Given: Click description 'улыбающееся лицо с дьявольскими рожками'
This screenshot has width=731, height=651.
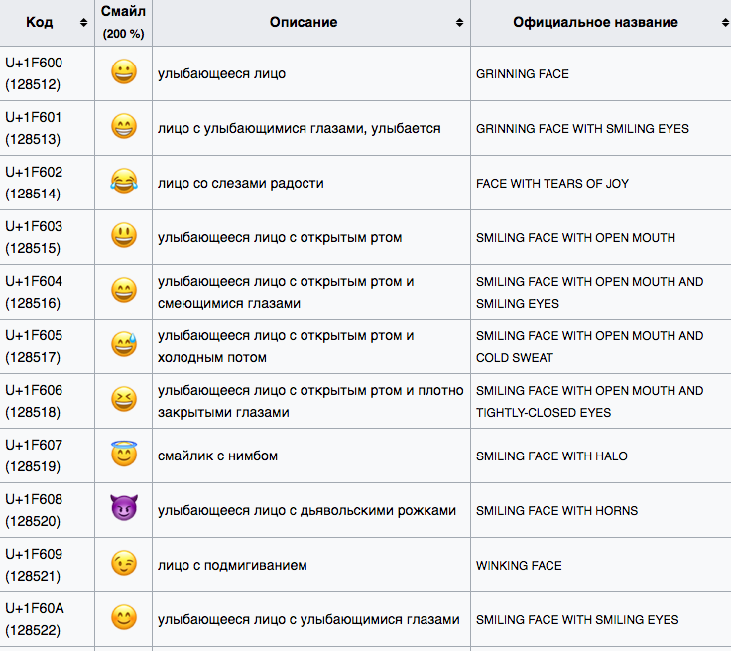Looking at the screenshot, I should point(306,511).
